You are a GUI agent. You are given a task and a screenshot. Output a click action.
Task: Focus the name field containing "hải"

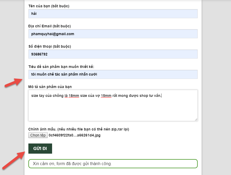pos(113,14)
